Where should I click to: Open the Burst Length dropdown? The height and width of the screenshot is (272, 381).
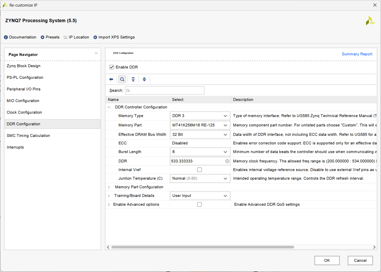point(200,152)
